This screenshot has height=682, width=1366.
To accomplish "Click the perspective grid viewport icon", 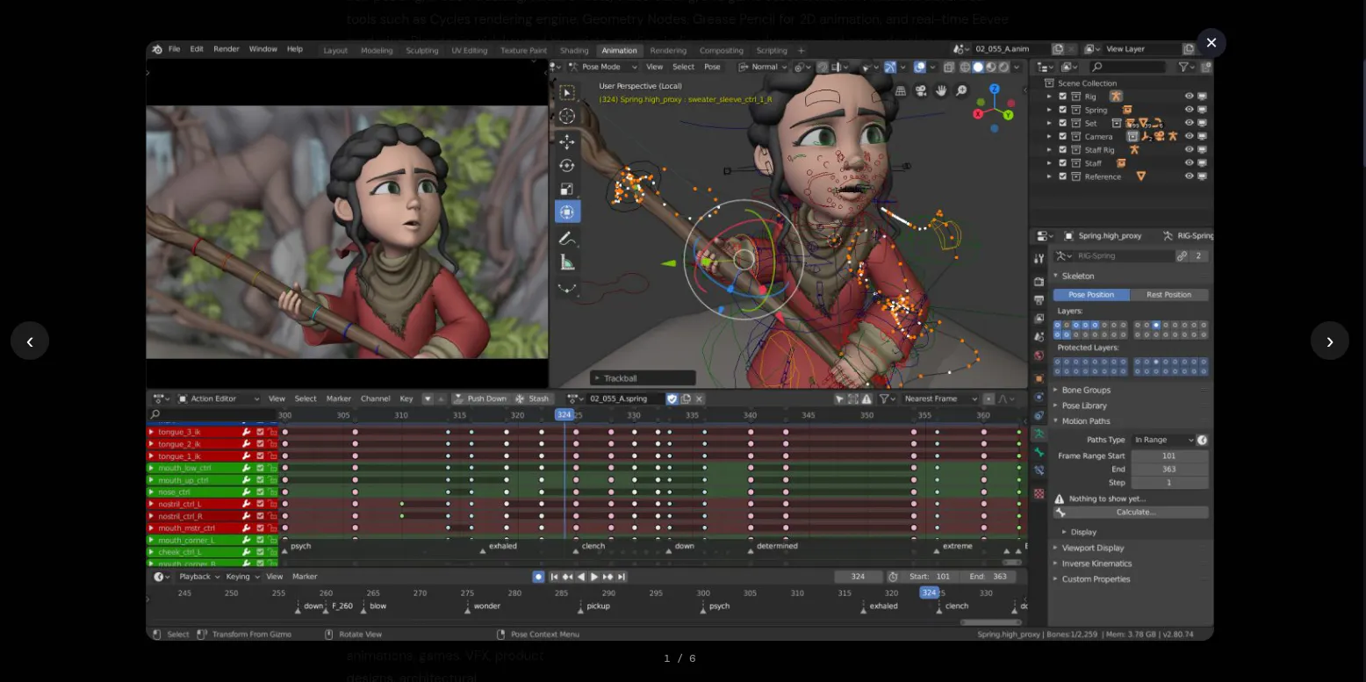I will pos(901,90).
